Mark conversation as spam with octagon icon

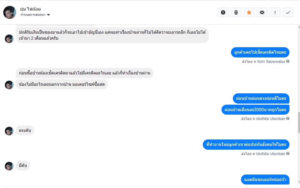[223, 12]
